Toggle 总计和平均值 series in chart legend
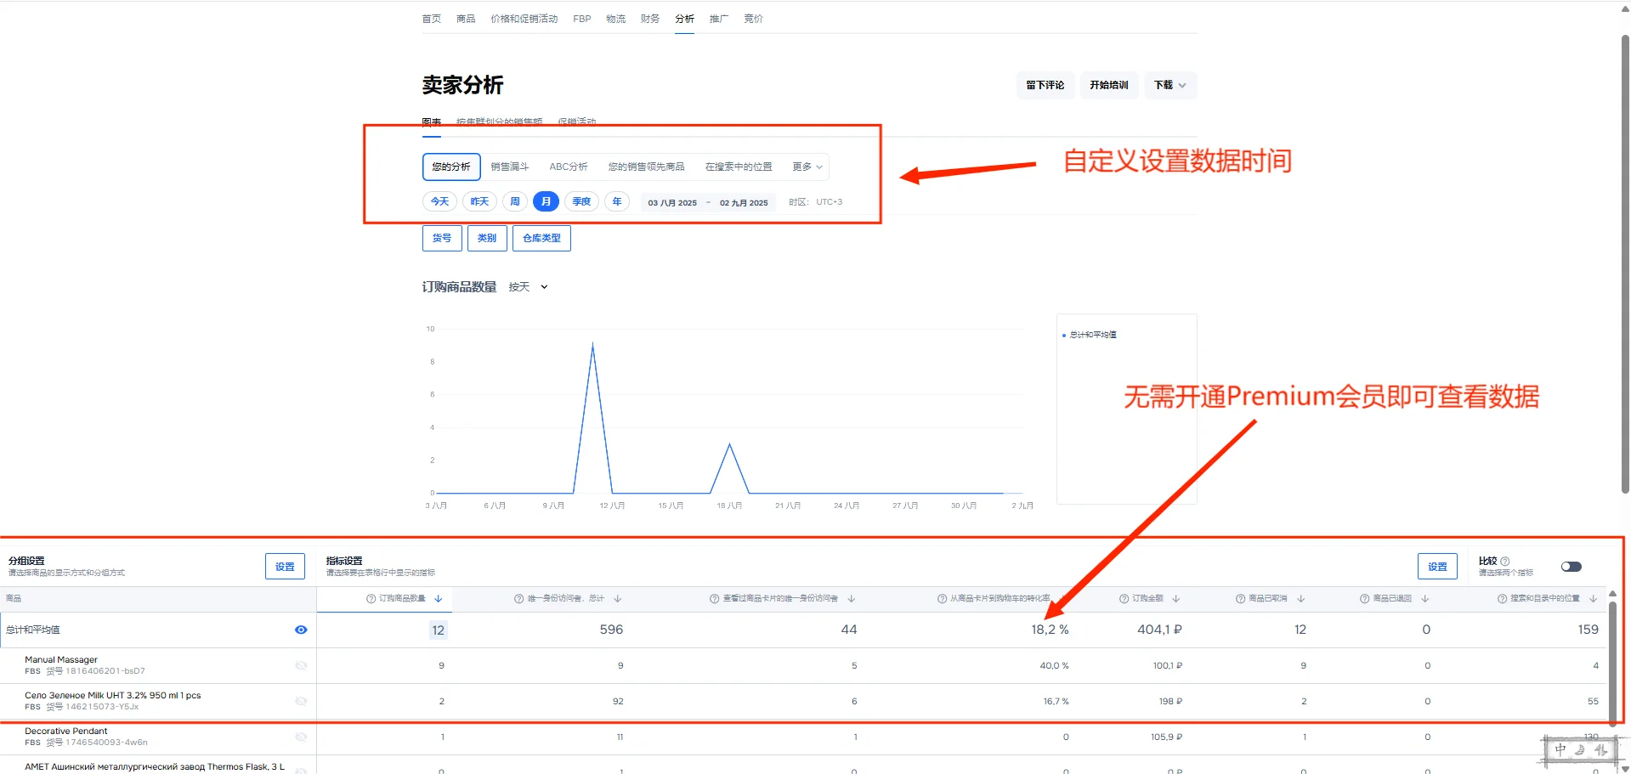This screenshot has height=774, width=1631. point(1090,336)
